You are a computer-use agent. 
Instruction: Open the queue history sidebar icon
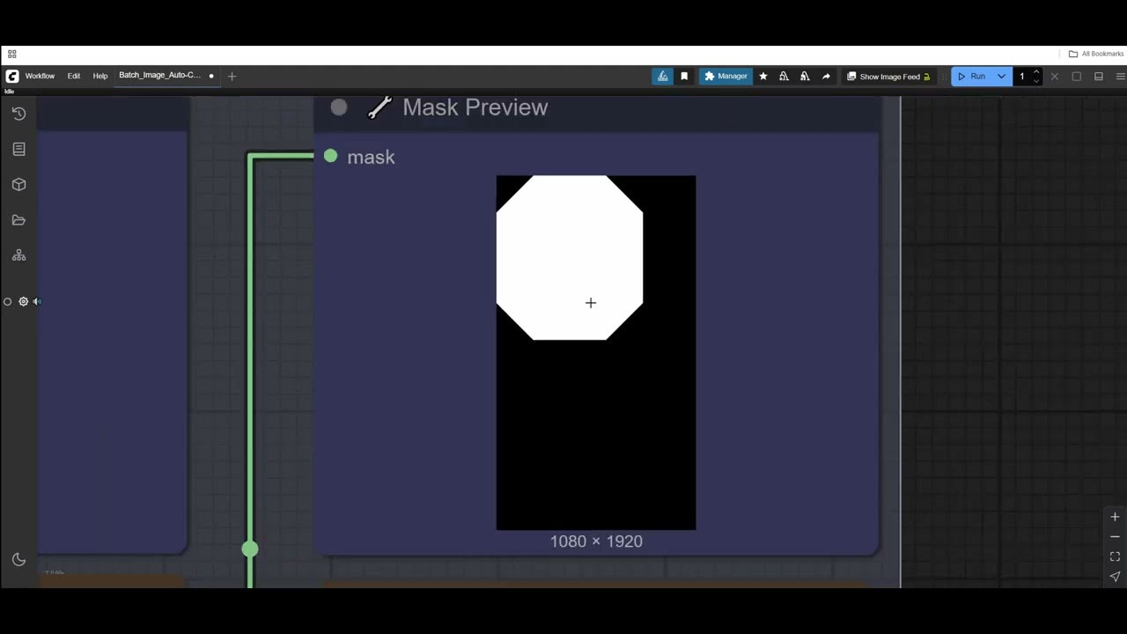pyautogui.click(x=18, y=114)
